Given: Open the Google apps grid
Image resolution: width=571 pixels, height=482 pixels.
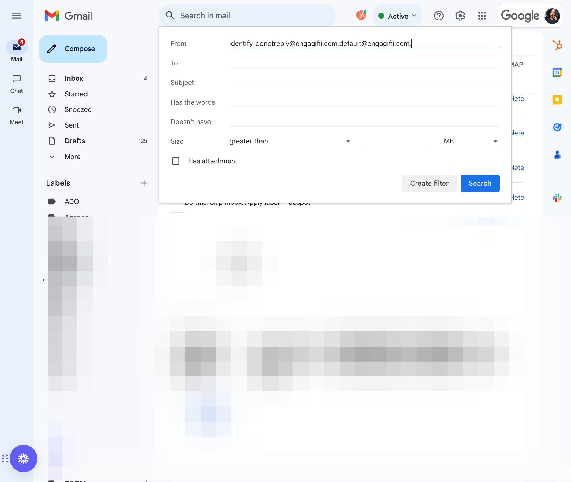Looking at the screenshot, I should point(482,16).
